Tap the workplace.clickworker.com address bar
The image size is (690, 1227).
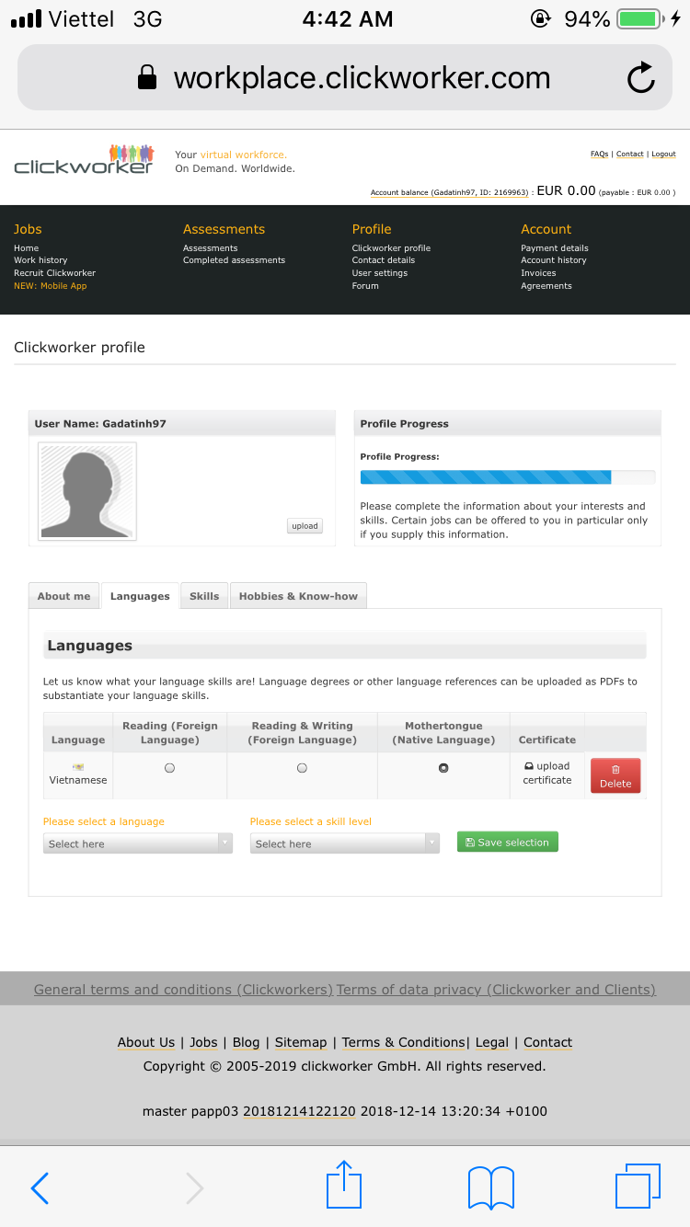[x=345, y=78]
